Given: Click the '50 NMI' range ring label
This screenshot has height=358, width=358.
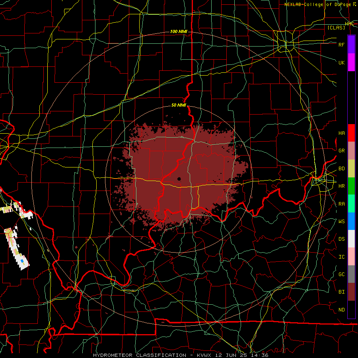Looking at the screenshot, I should [x=179, y=105].
